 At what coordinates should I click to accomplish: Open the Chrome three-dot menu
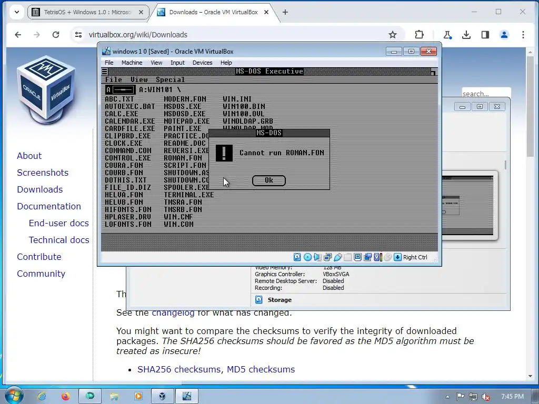[x=523, y=35]
